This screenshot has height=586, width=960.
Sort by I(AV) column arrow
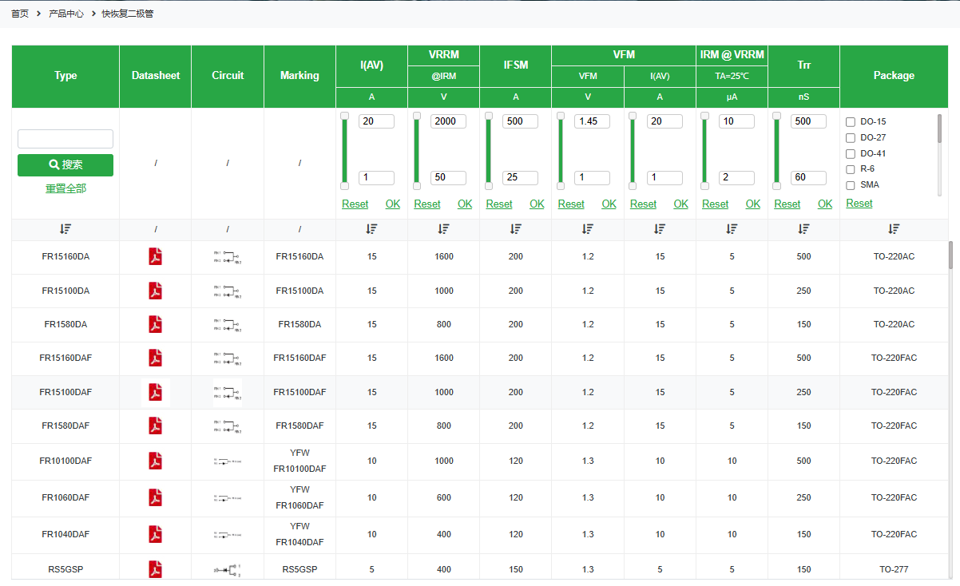(371, 229)
